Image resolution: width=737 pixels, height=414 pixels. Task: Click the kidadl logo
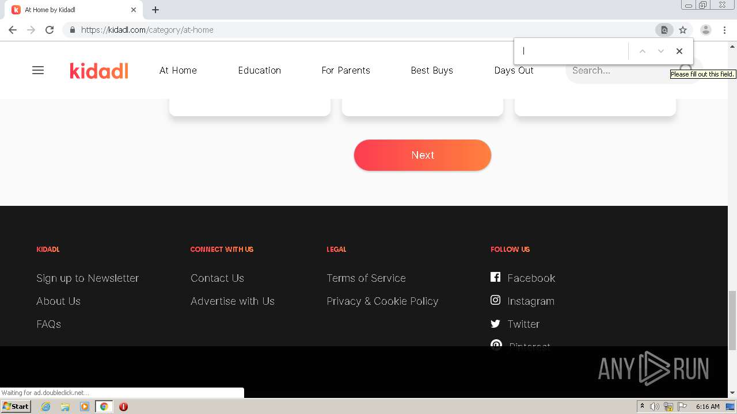pos(99,70)
